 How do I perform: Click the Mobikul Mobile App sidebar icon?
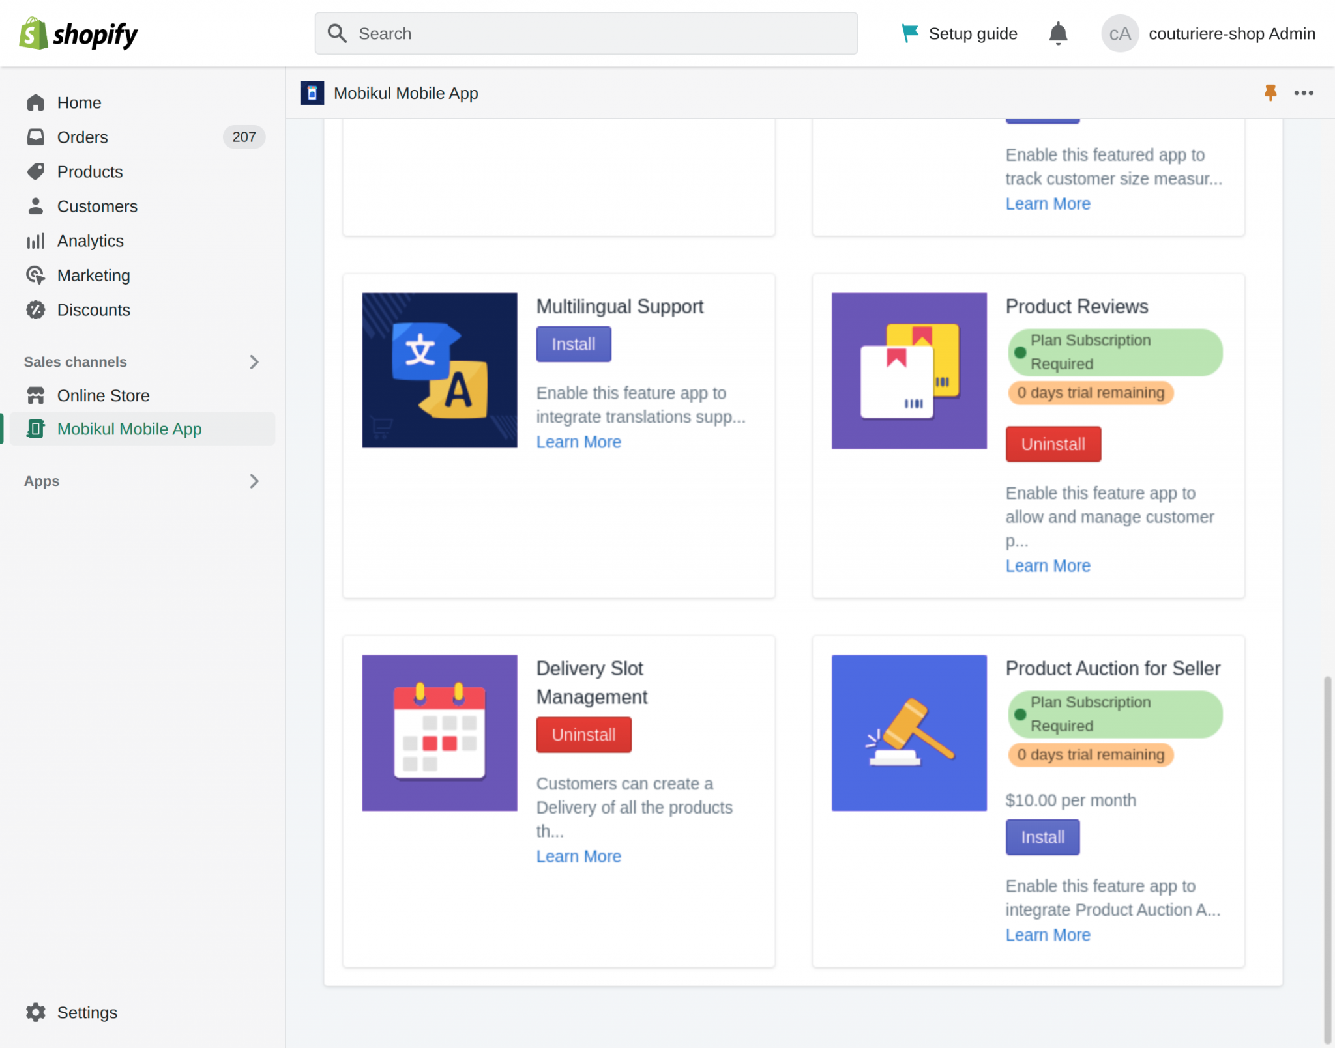36,429
